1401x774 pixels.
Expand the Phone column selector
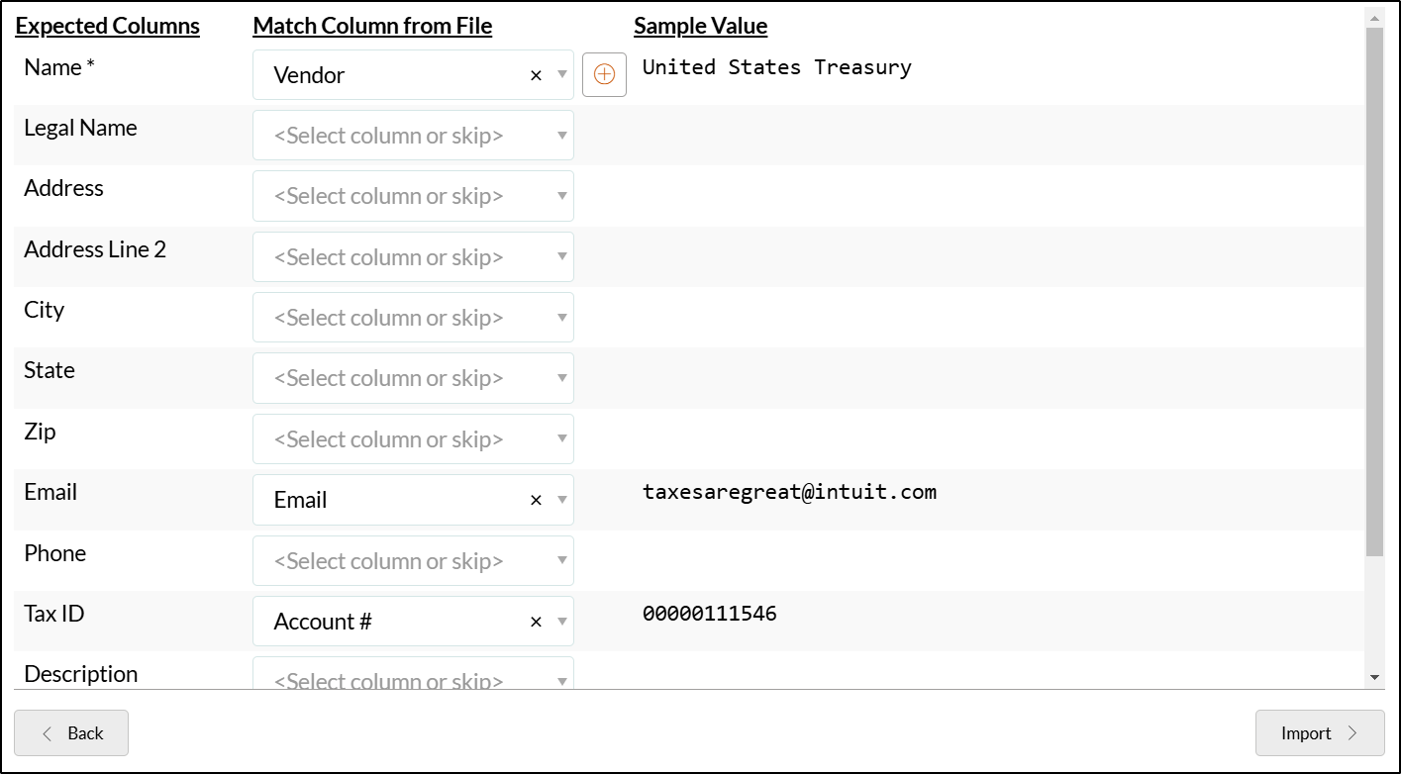point(413,561)
